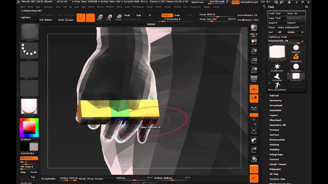Open the Alpha Off selector
Viewport: 328px width, 184px height.
point(29,70)
